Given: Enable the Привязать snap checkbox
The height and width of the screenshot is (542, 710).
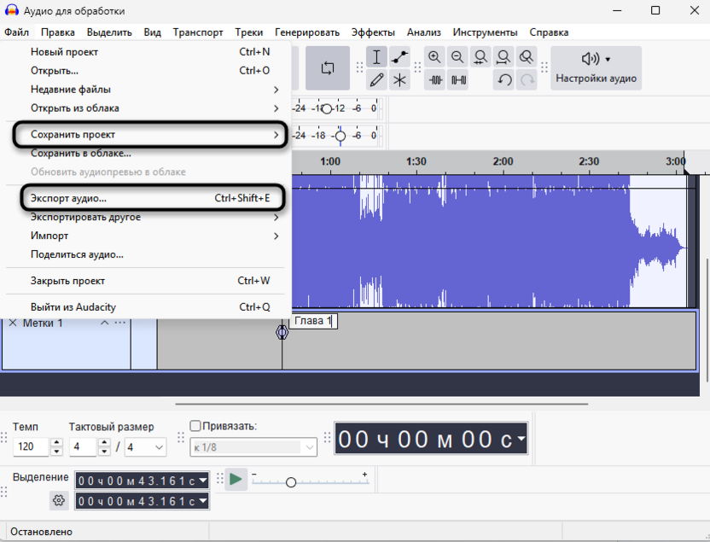Looking at the screenshot, I should coord(195,426).
